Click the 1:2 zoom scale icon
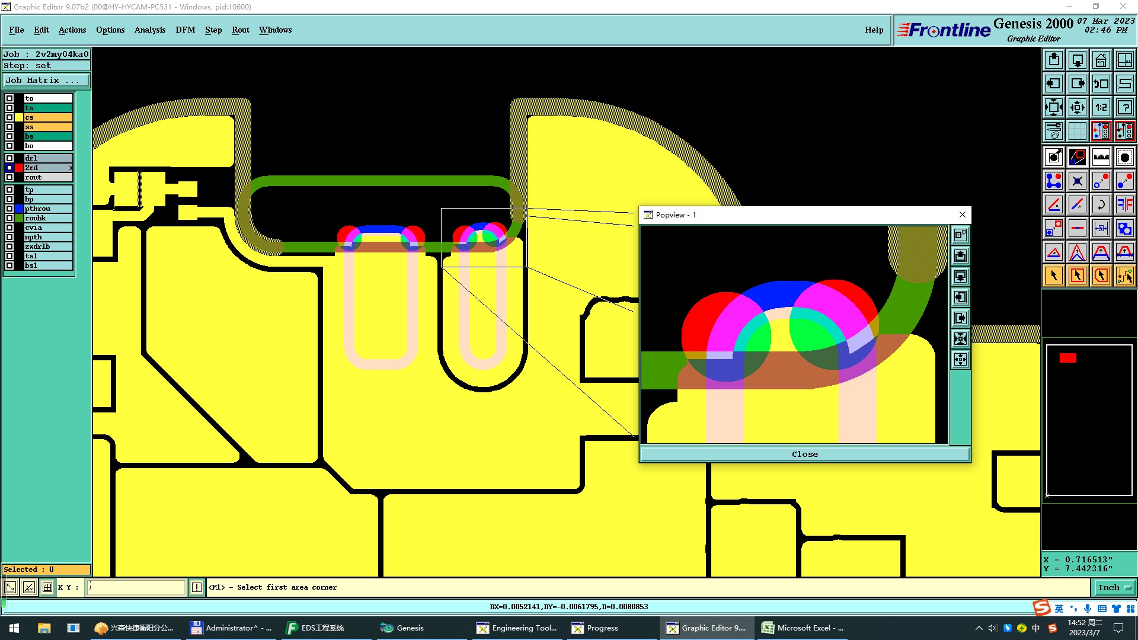The width and height of the screenshot is (1138, 640). pos(1101,107)
